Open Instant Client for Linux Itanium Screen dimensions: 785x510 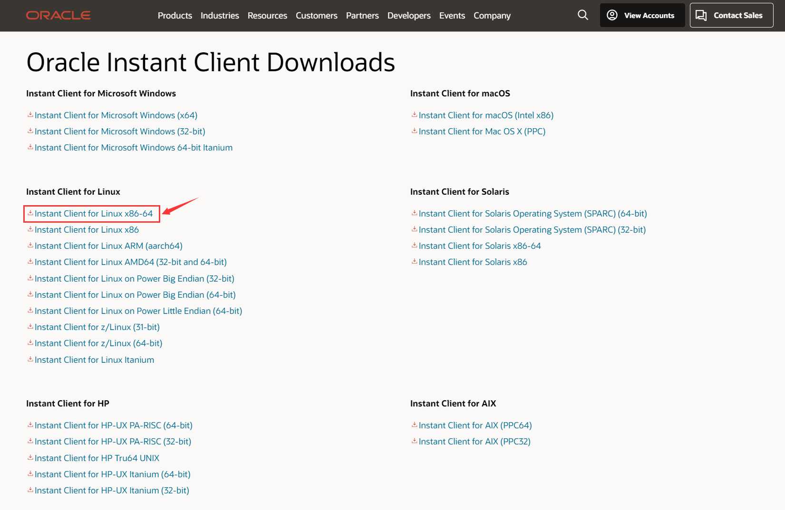pos(94,360)
